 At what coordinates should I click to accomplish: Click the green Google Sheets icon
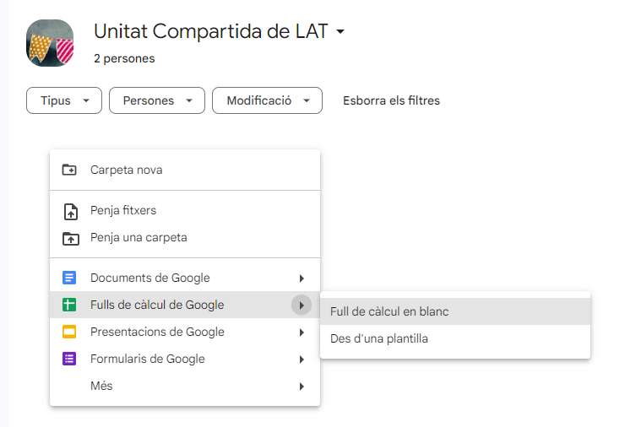[70, 305]
